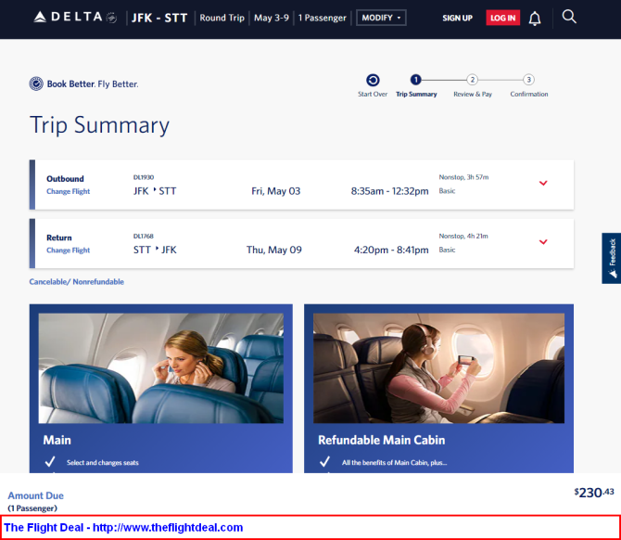
Task: Select the Refundable Main Cabin image
Action: [438, 368]
